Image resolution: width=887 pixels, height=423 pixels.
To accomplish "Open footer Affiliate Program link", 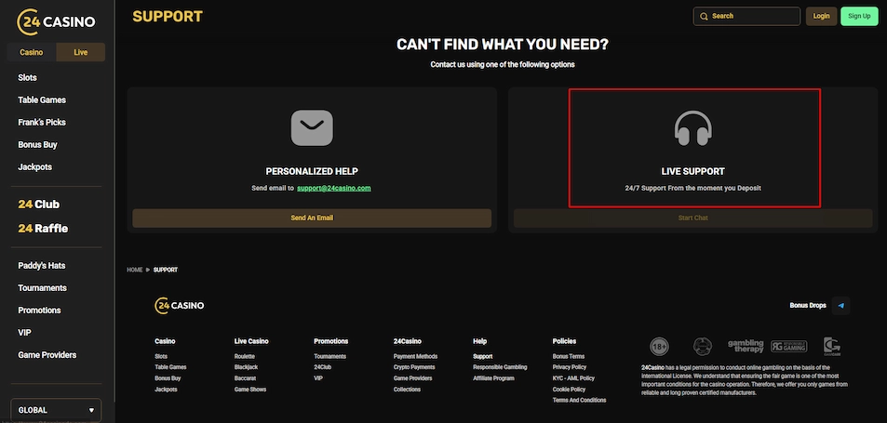I will coord(494,378).
